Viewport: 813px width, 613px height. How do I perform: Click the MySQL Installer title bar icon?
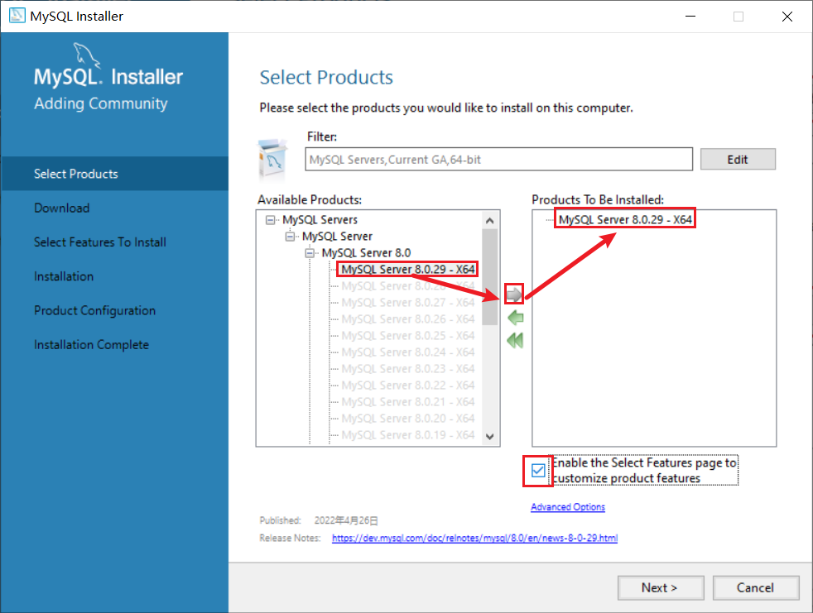pyautogui.click(x=17, y=16)
